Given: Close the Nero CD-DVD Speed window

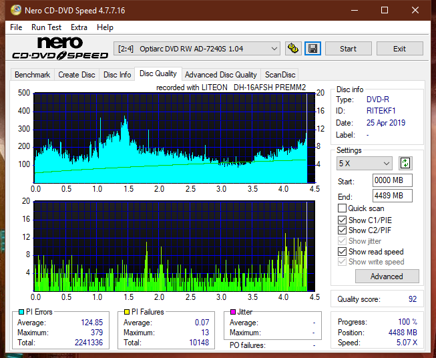Looking at the screenshot, I should pyautogui.click(x=415, y=10).
